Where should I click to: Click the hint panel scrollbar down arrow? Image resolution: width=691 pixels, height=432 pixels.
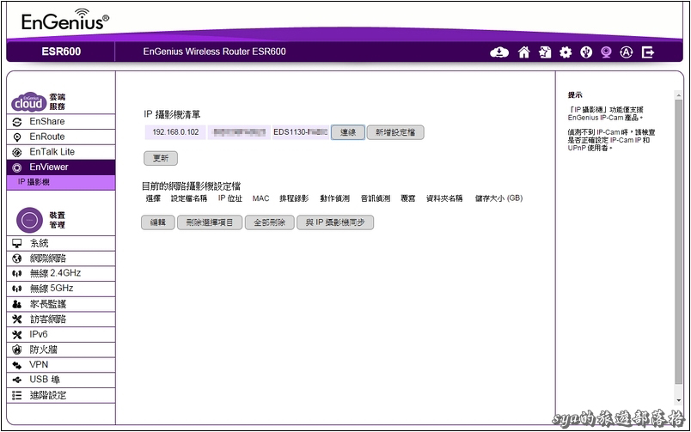coord(679,401)
